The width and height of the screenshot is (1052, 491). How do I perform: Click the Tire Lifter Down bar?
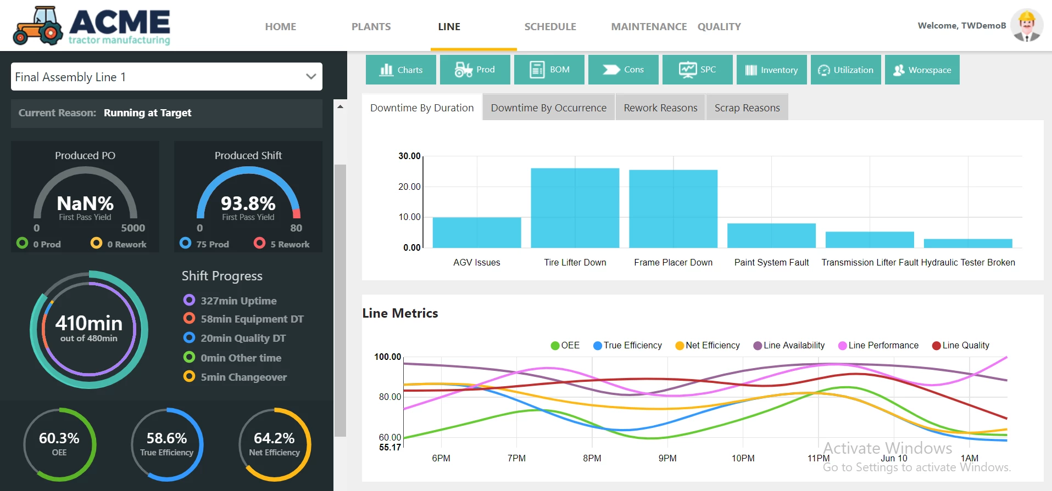tap(575, 208)
